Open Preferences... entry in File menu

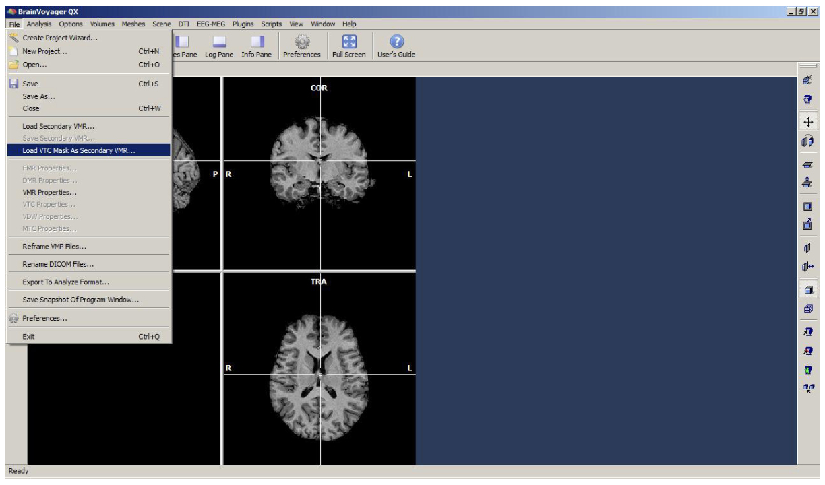[x=89, y=318]
